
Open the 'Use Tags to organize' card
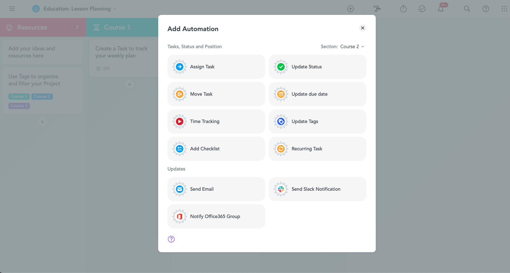click(x=43, y=91)
